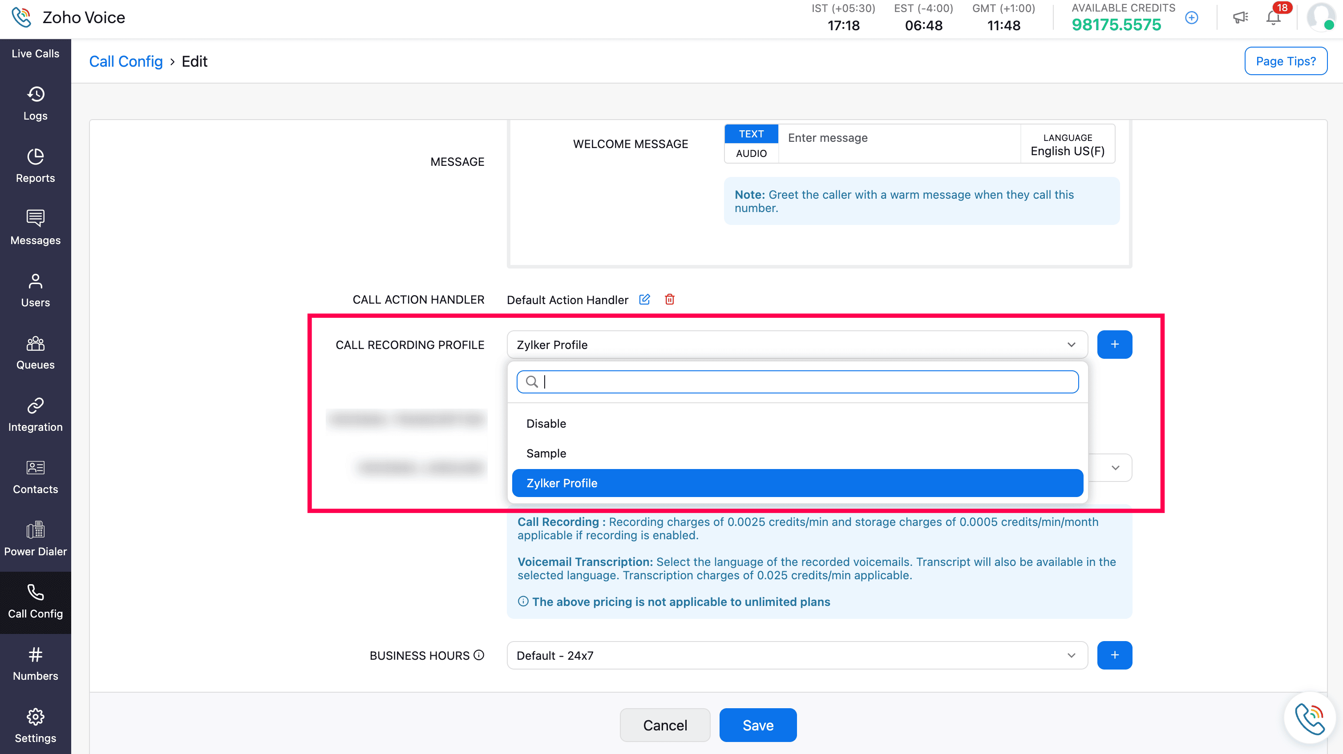Select TEXT welcome message mode
Image resolution: width=1343 pixels, height=754 pixels.
coord(751,134)
